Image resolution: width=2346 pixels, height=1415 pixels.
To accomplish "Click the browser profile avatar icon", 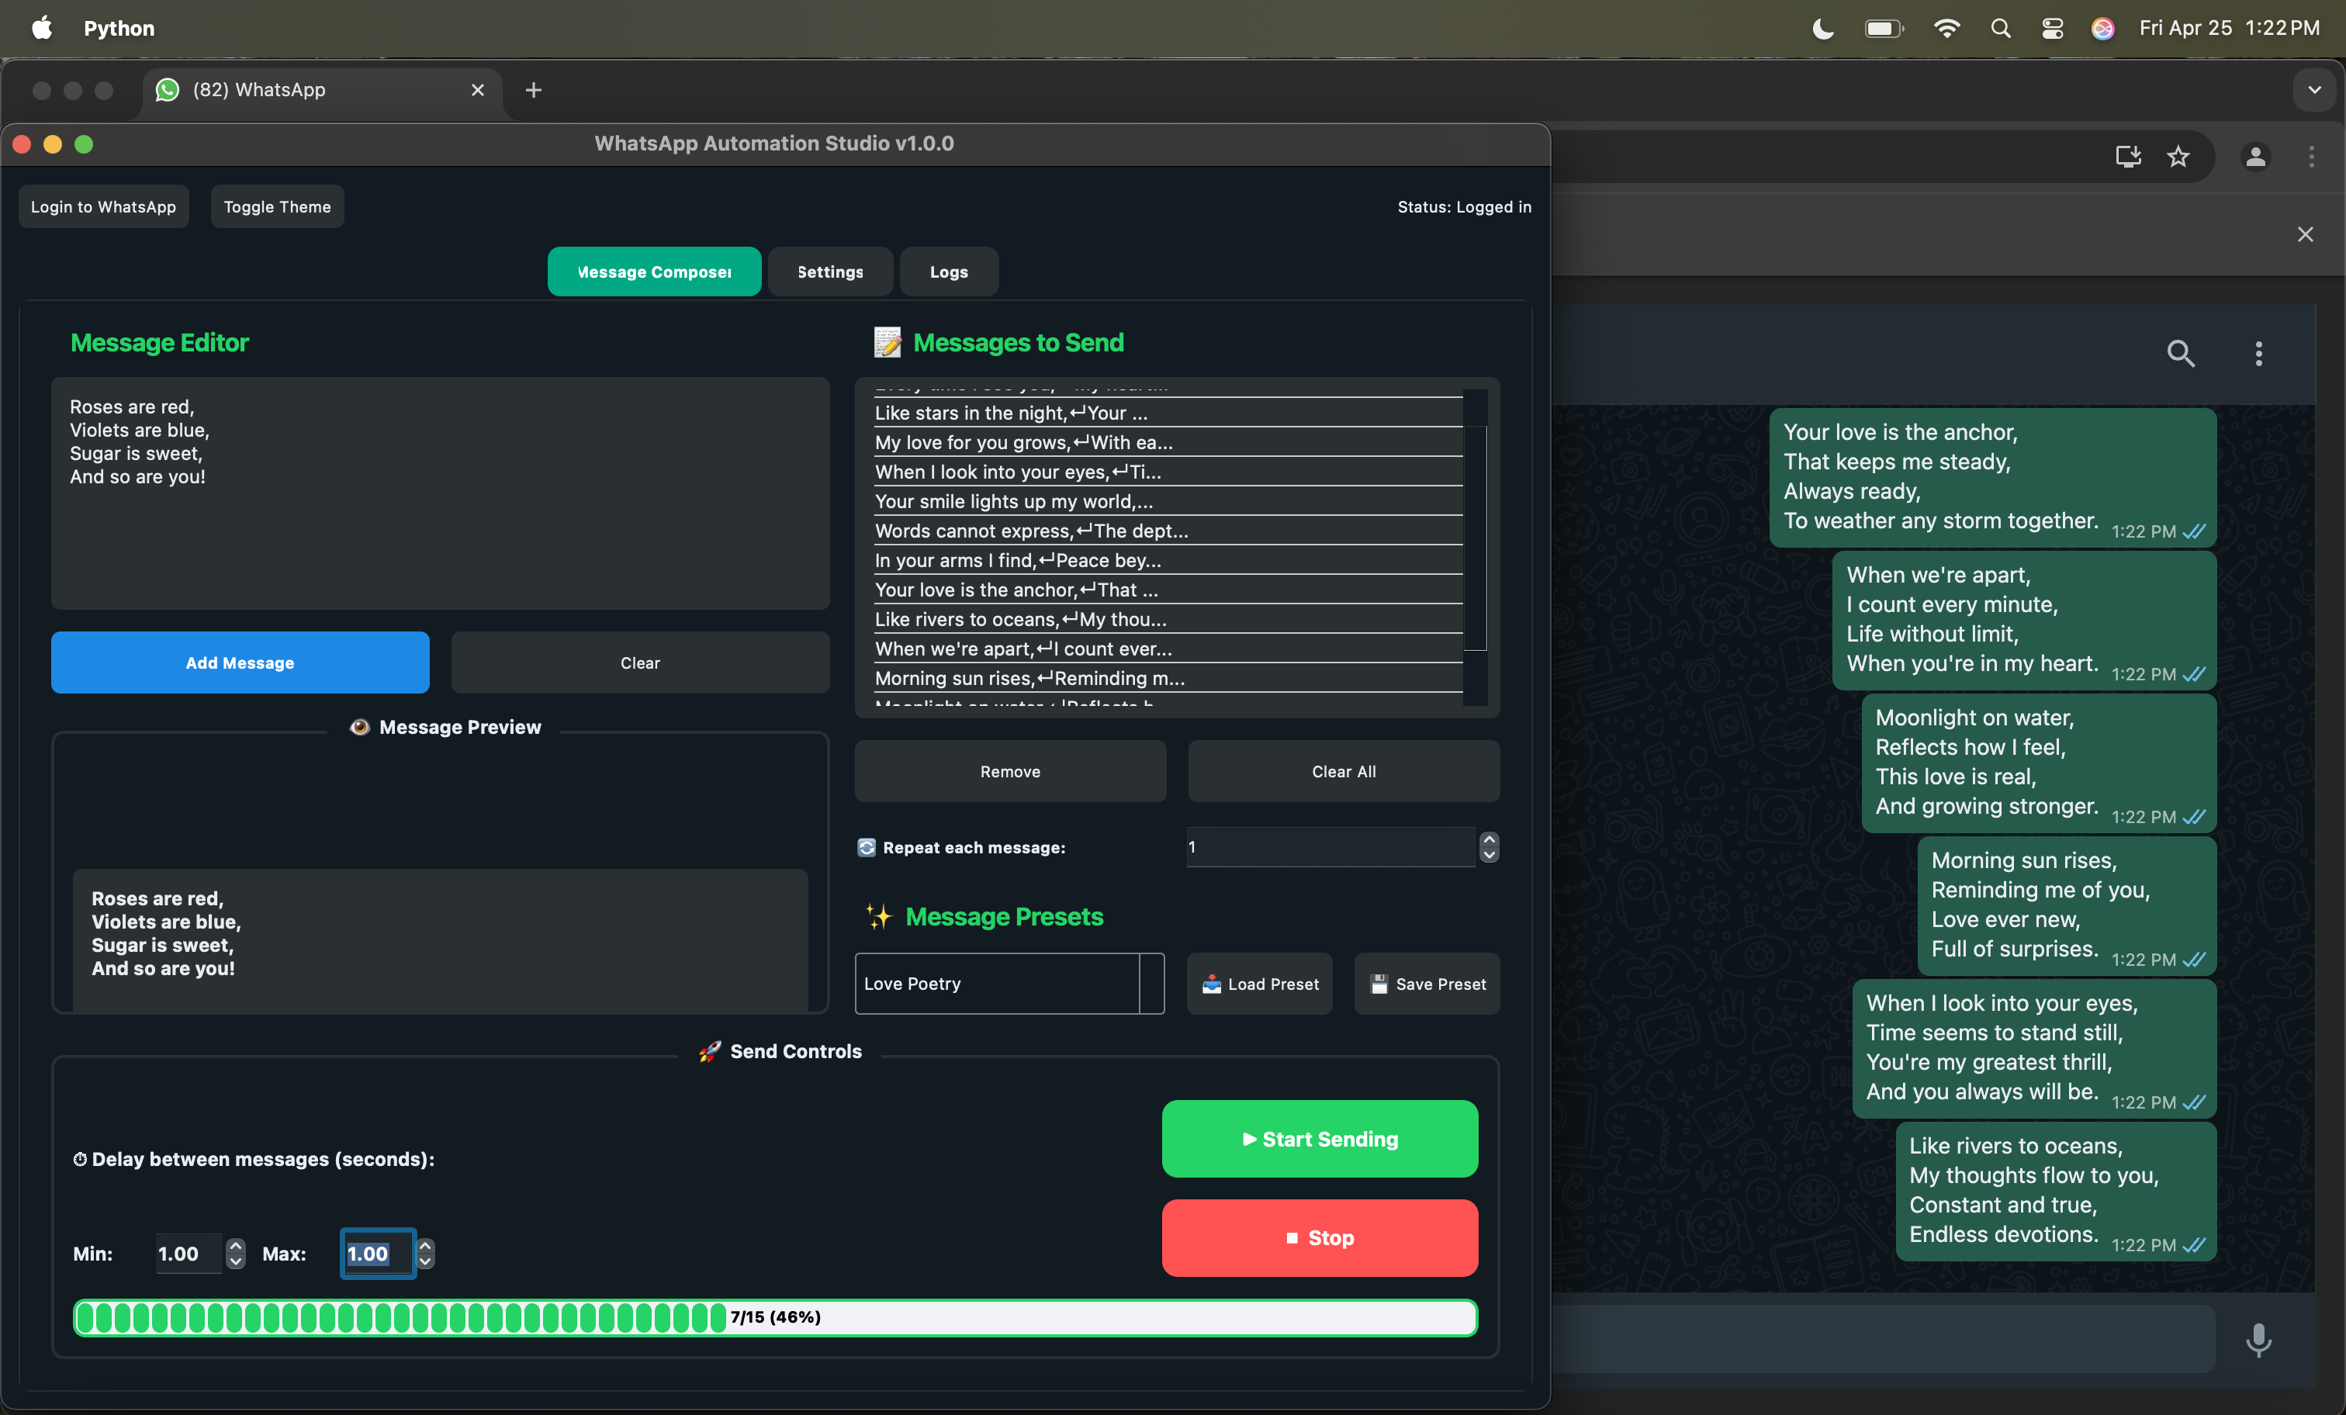I will pyautogui.click(x=2255, y=157).
